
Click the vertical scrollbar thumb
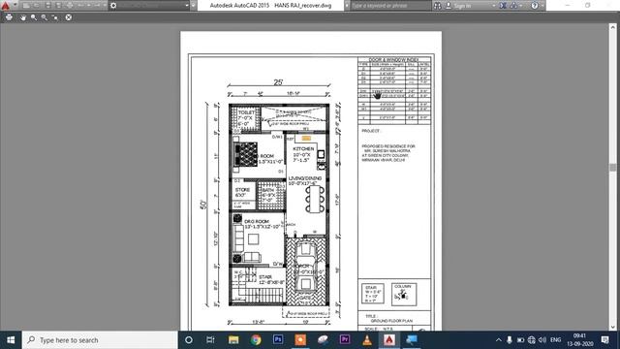tap(613, 168)
